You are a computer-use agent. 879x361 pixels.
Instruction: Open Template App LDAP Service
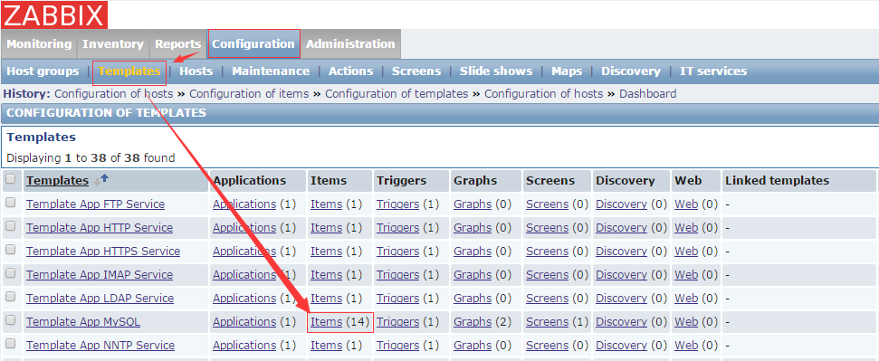click(x=100, y=299)
